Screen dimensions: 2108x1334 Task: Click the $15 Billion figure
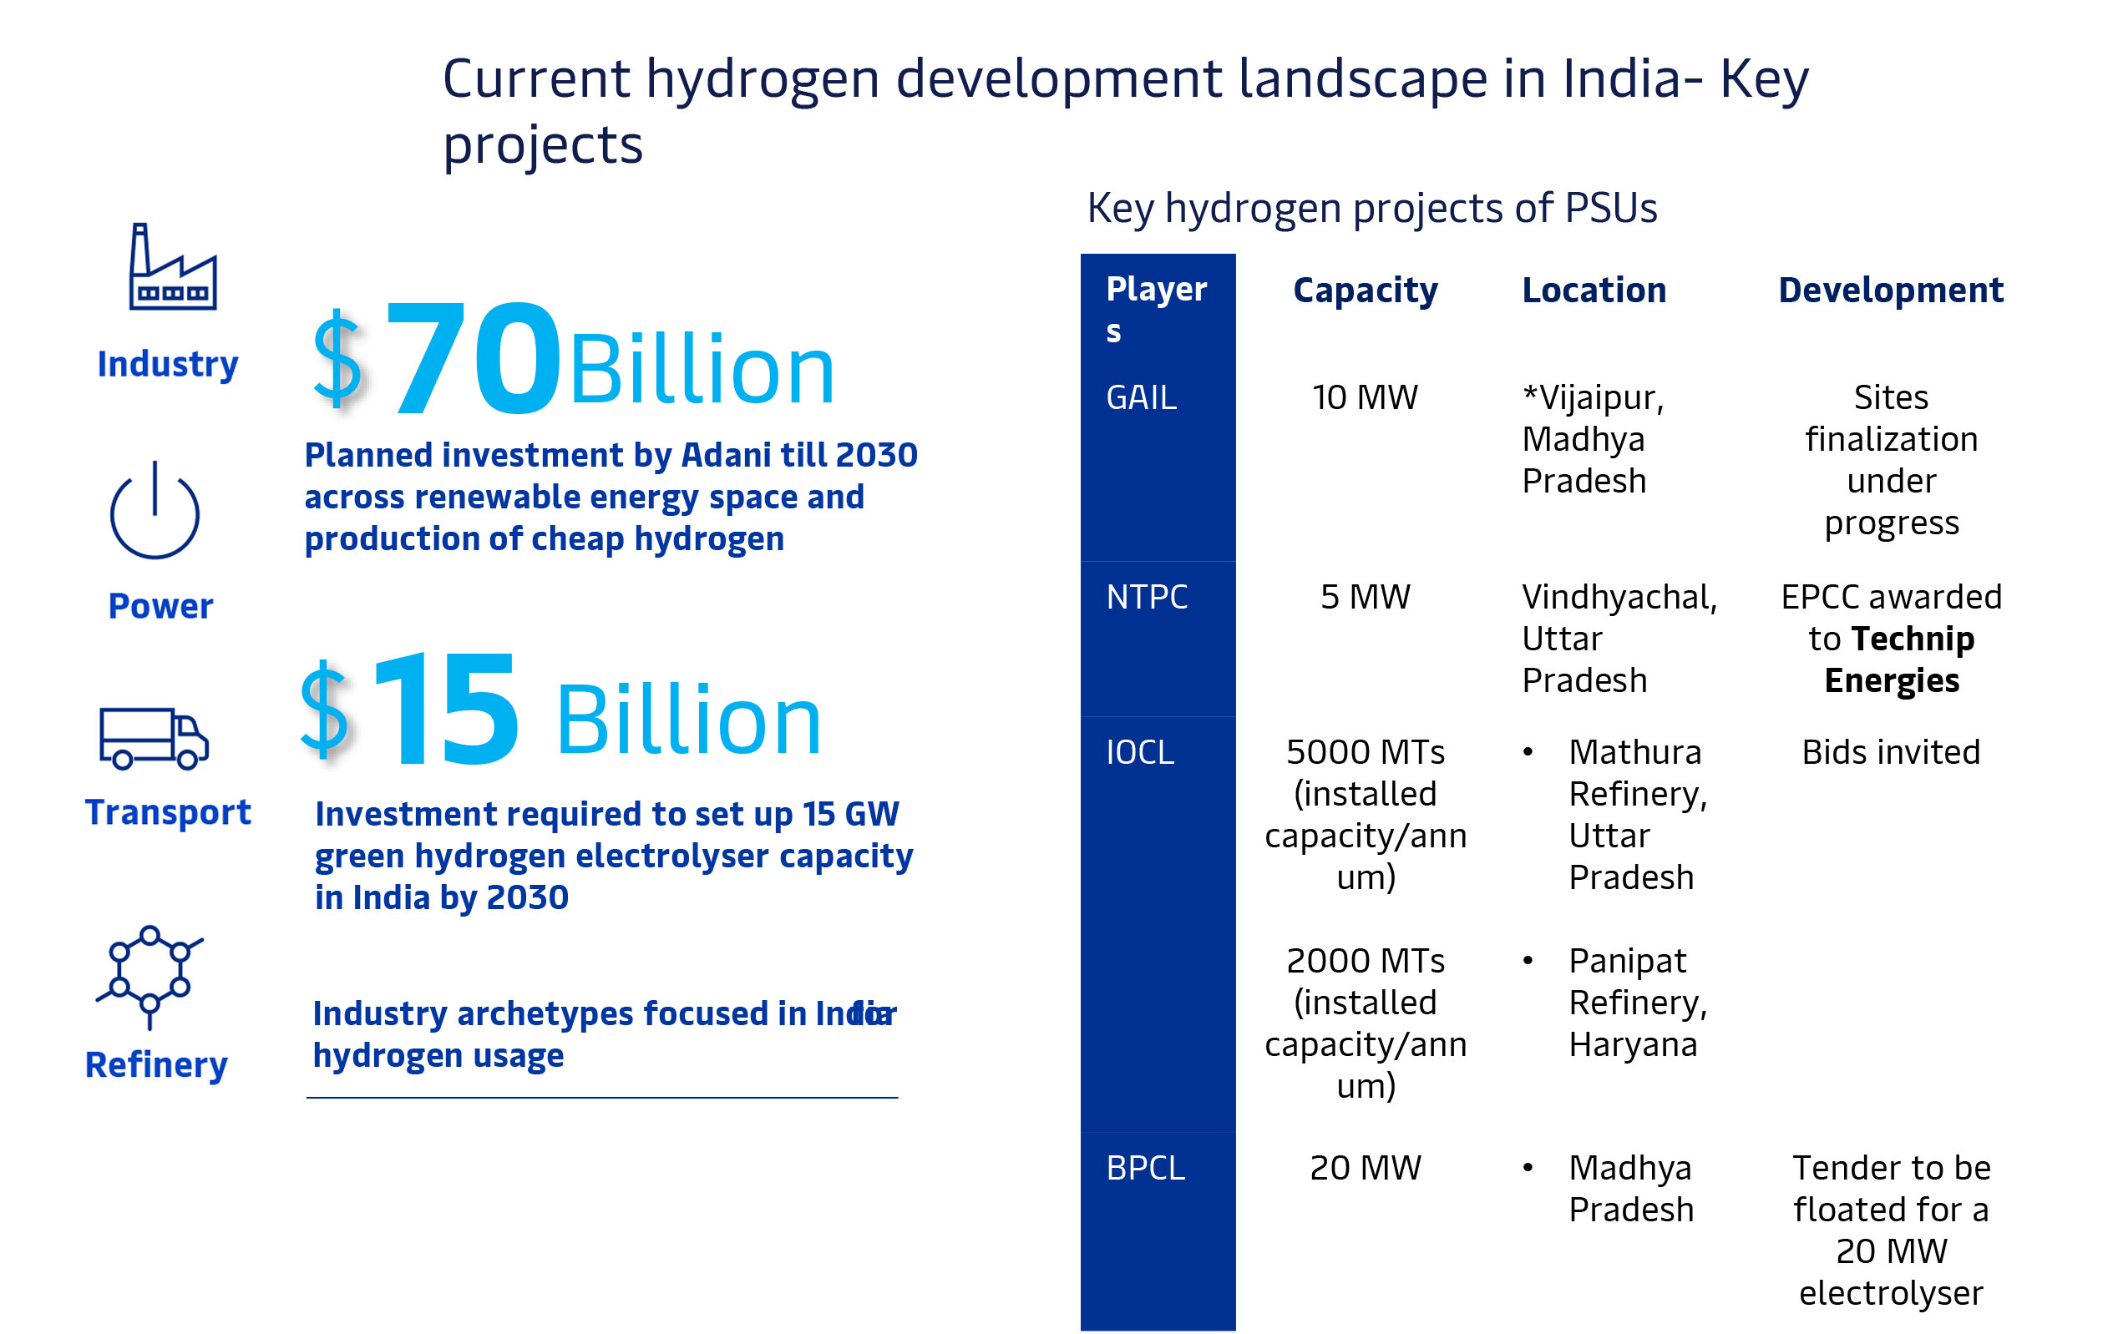coord(560,710)
